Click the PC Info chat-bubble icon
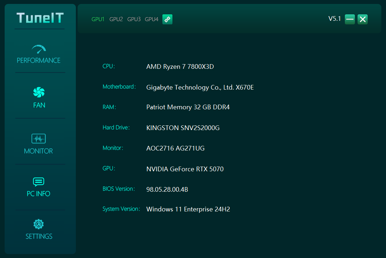Screen dimensions: 386x258 point(39,182)
